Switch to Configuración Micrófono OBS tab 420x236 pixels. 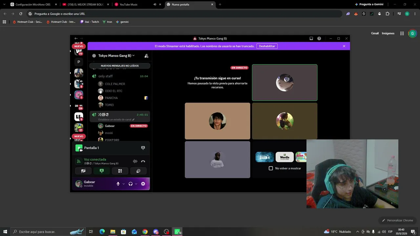coord(33,5)
